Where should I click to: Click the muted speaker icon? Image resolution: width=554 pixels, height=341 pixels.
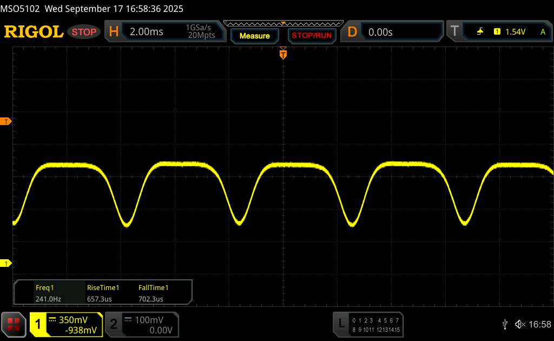520,324
